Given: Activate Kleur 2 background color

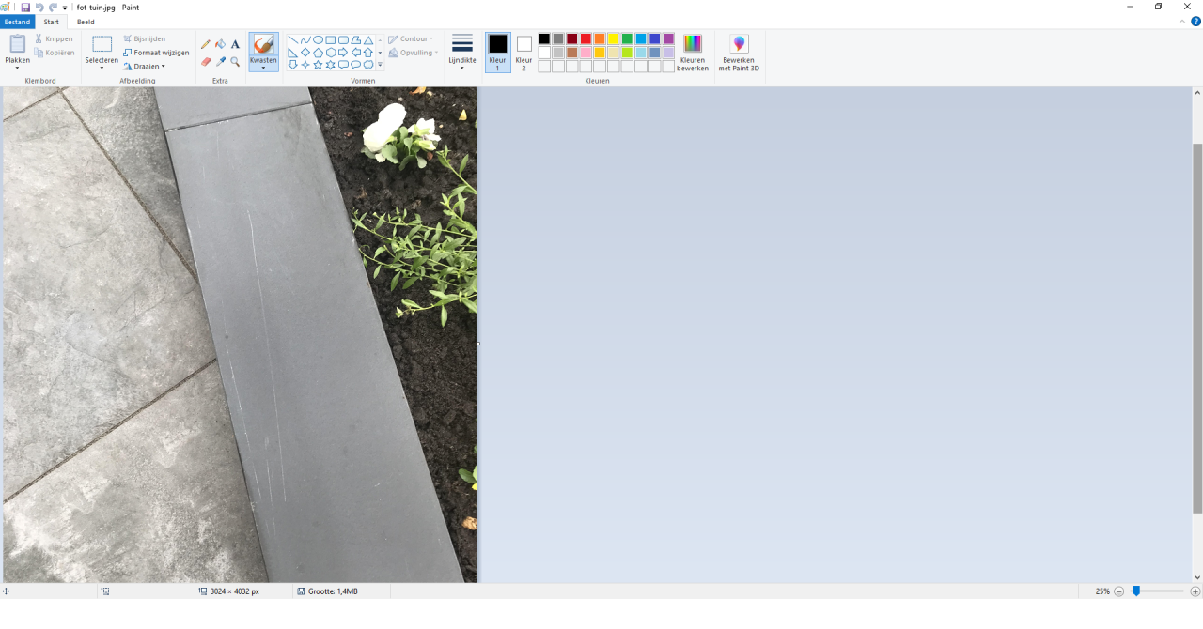Looking at the screenshot, I should (x=523, y=52).
